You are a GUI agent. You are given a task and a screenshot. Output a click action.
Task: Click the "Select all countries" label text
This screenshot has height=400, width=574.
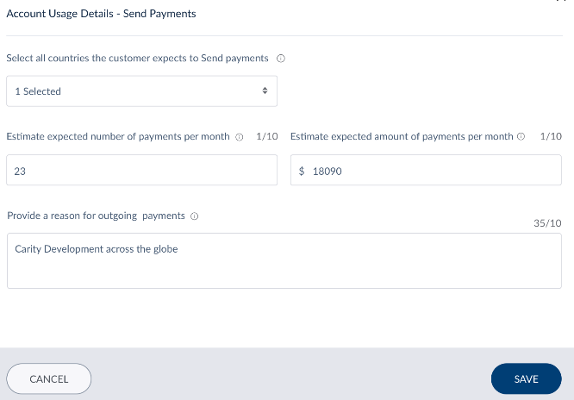click(137, 59)
